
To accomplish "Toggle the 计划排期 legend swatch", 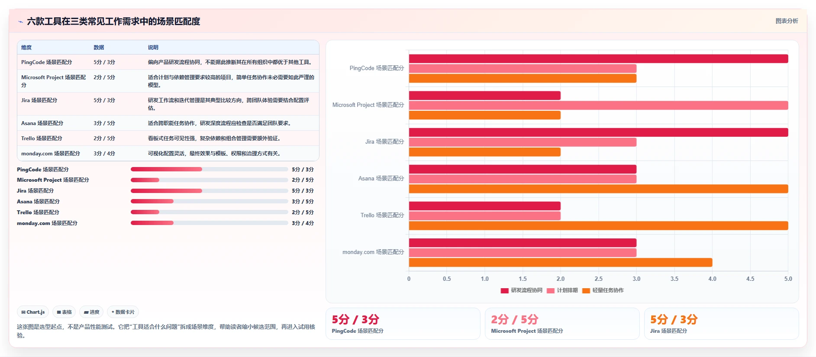I will [x=551, y=290].
